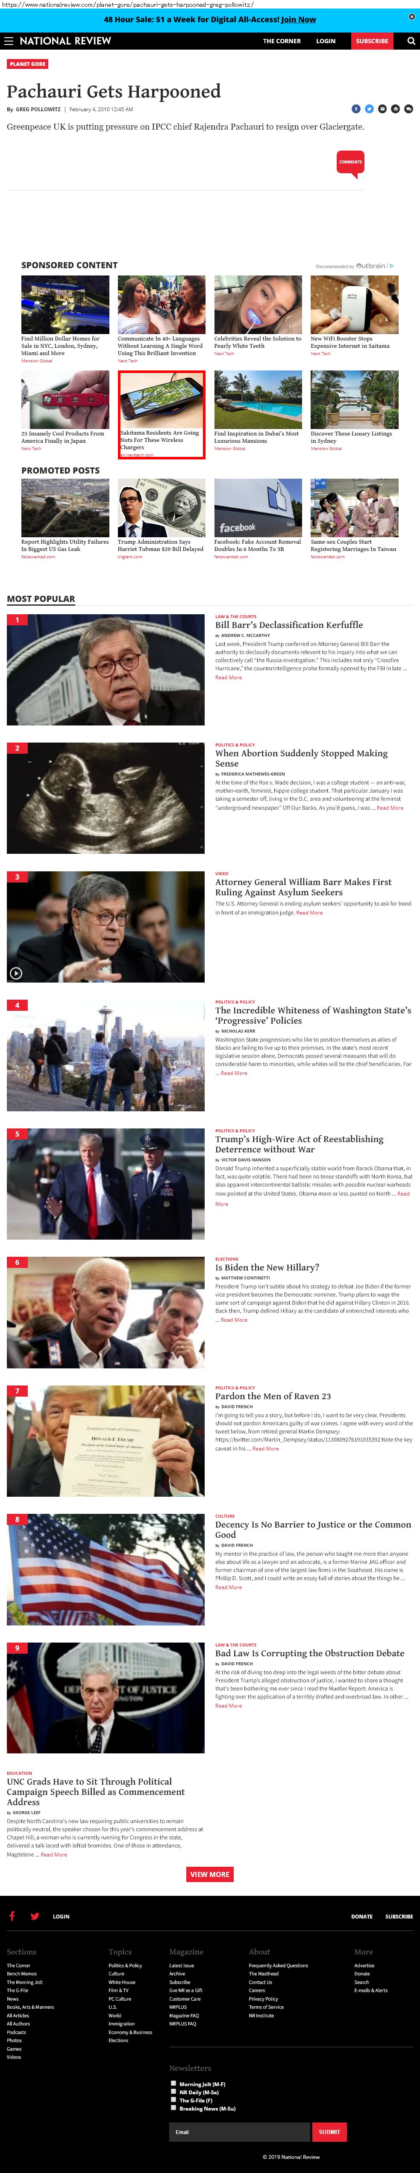Focus the Email input field

[x=240, y=2131]
